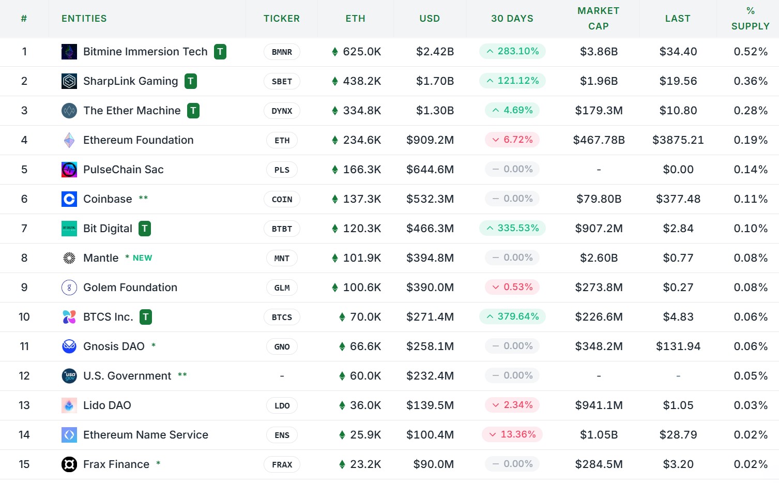Open the SharpLink Gaming entity link

coord(130,81)
